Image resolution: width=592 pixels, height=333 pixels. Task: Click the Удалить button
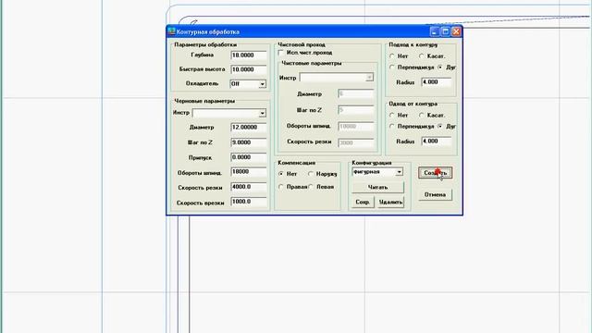pyautogui.click(x=390, y=203)
